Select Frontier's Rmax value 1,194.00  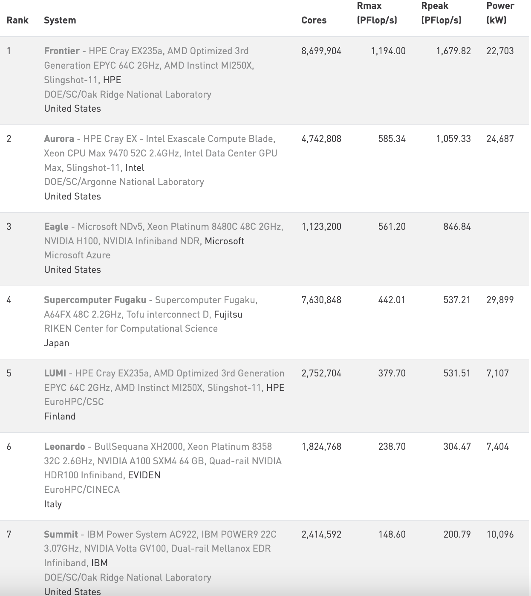click(388, 51)
